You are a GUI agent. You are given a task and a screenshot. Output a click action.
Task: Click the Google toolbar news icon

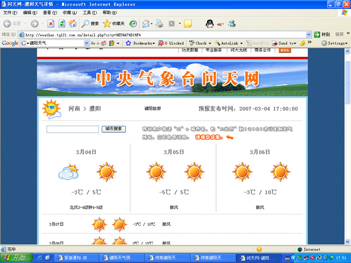(103, 43)
